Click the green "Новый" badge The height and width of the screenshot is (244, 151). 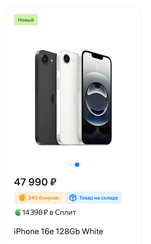tap(26, 20)
